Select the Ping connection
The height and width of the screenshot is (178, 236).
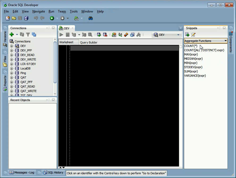coord(23,73)
